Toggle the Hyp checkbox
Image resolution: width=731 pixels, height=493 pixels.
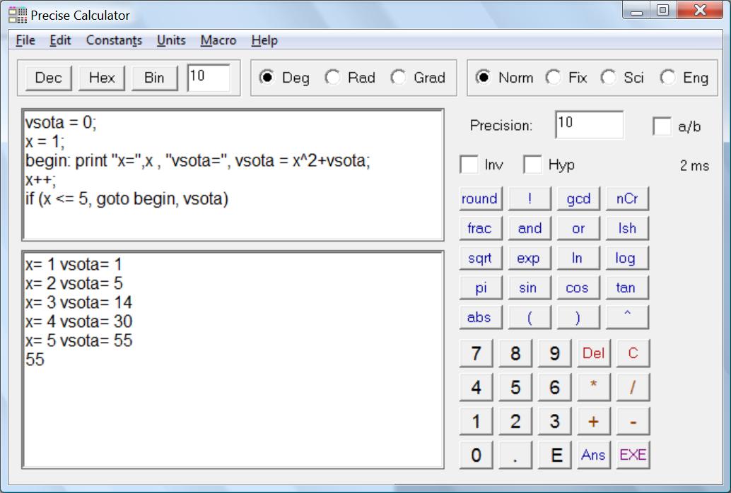tap(532, 165)
